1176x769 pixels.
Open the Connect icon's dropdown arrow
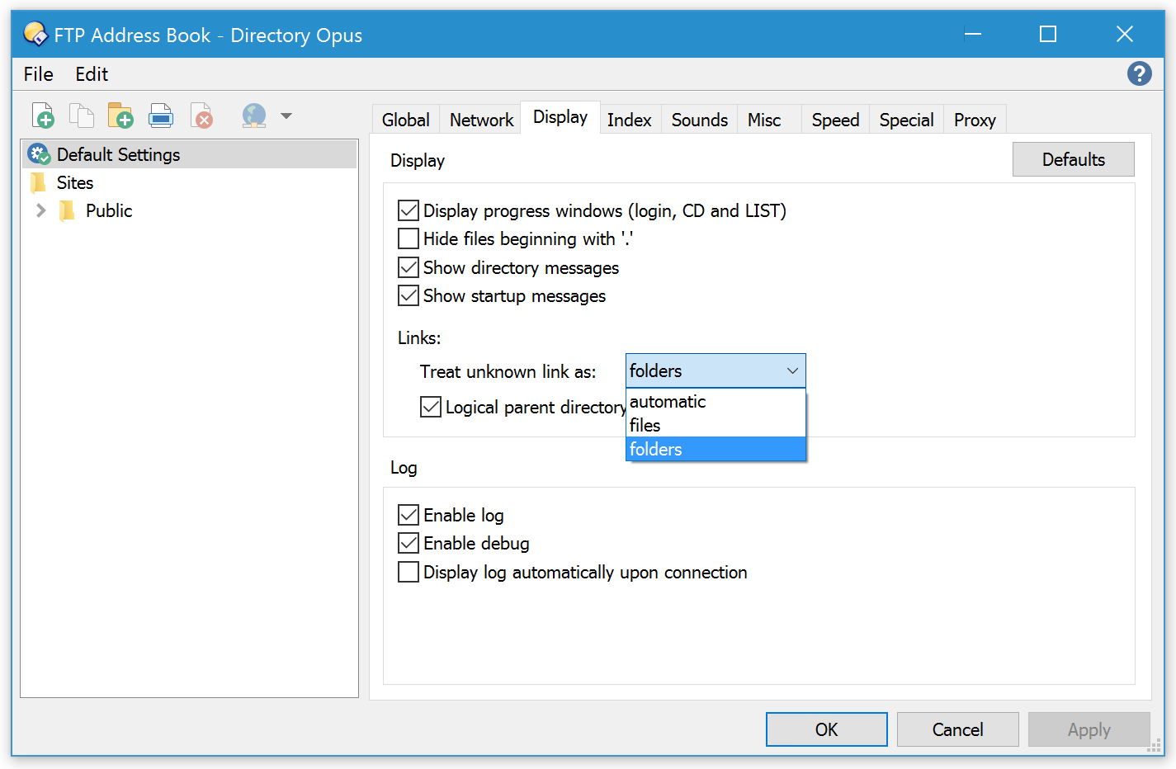coord(286,116)
